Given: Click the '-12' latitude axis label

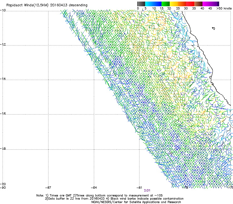Looking at the screenshot, I should (3, 45).
